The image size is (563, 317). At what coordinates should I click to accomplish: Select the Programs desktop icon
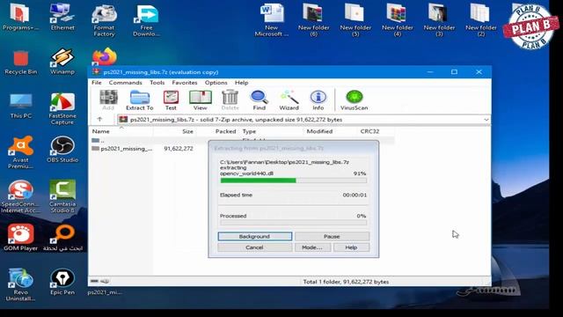[20, 18]
